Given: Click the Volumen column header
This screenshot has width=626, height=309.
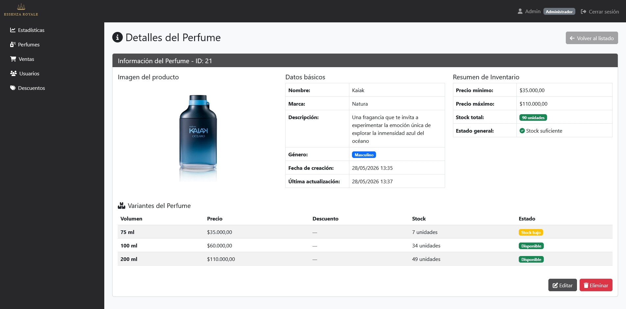Looking at the screenshot, I should pyautogui.click(x=131, y=219).
